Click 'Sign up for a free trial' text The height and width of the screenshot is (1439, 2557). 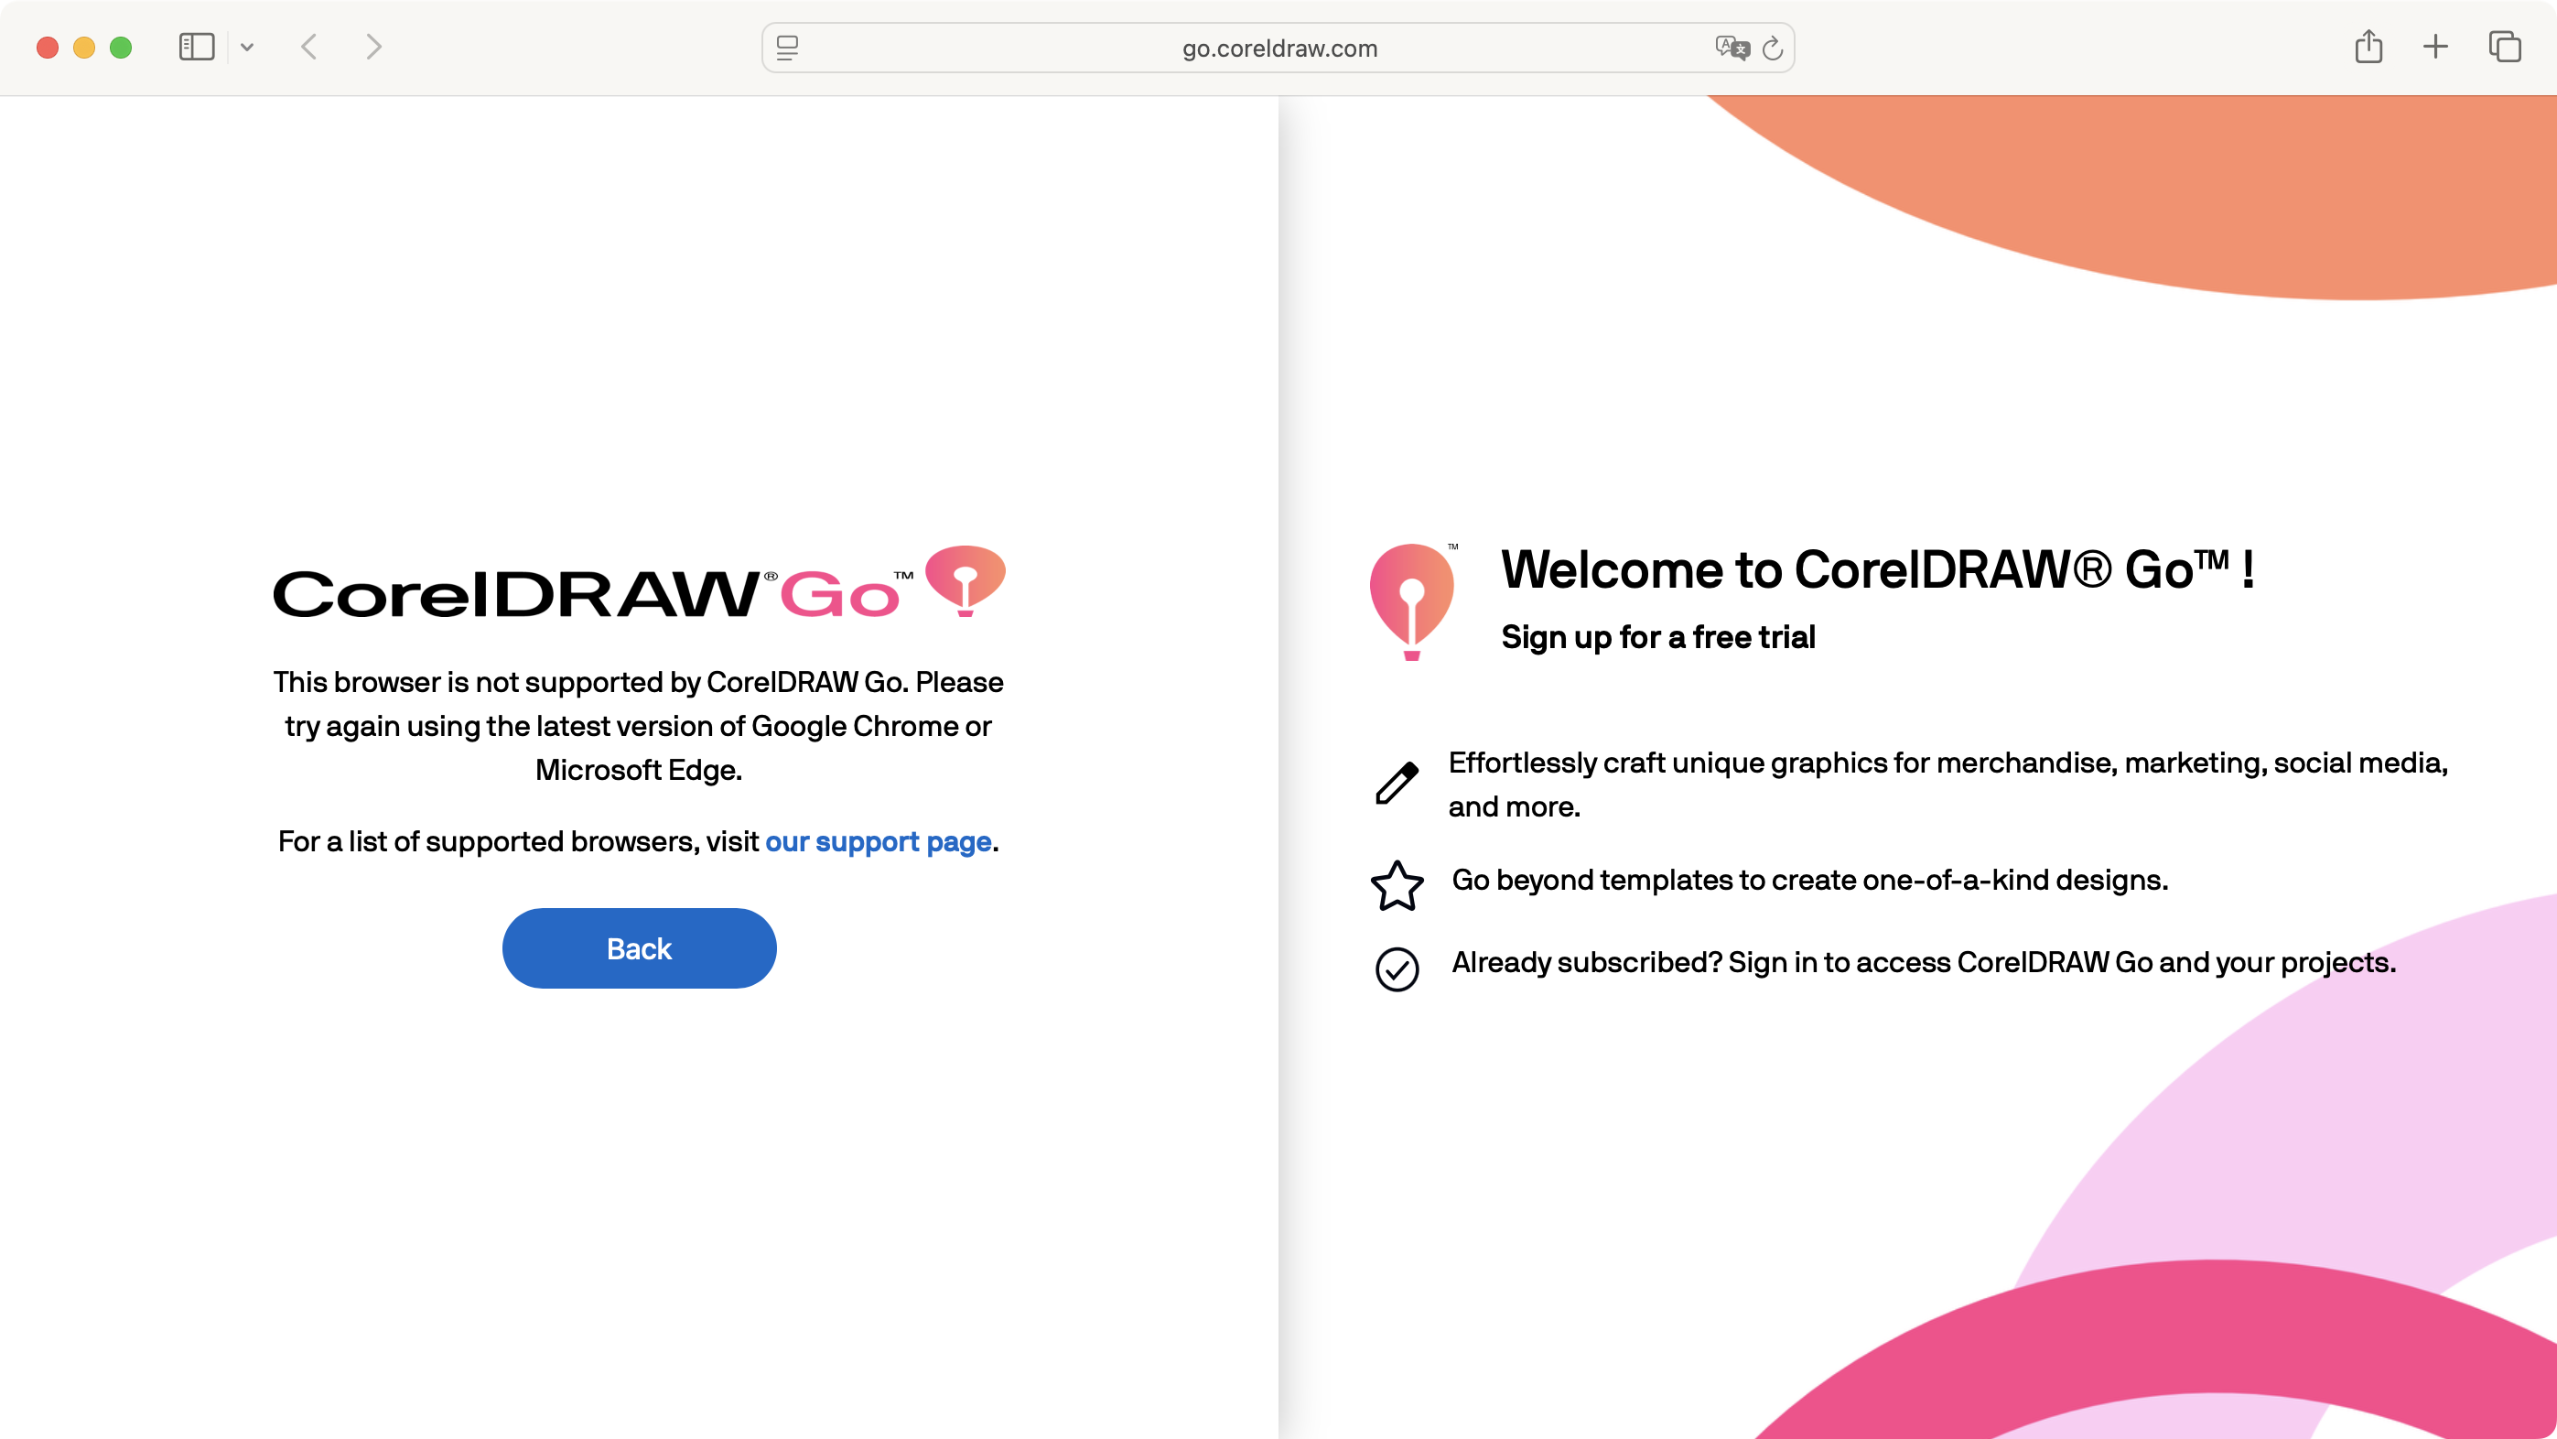pos(1657,637)
